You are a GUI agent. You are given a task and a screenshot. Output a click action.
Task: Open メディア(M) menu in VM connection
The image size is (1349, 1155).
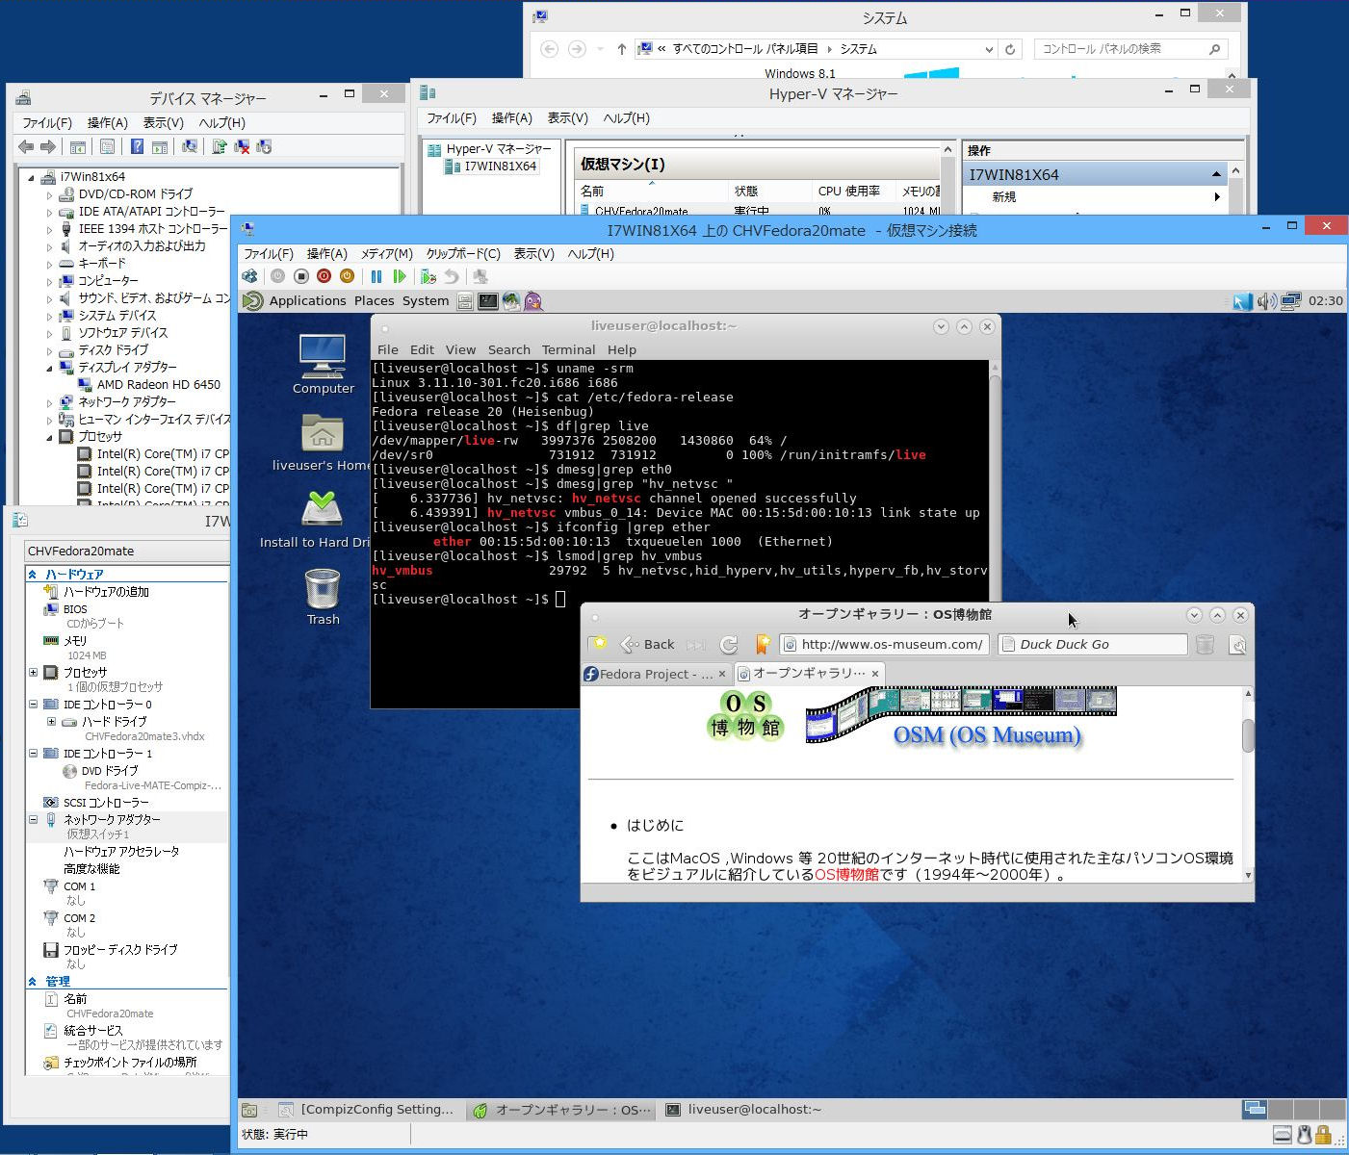click(386, 254)
